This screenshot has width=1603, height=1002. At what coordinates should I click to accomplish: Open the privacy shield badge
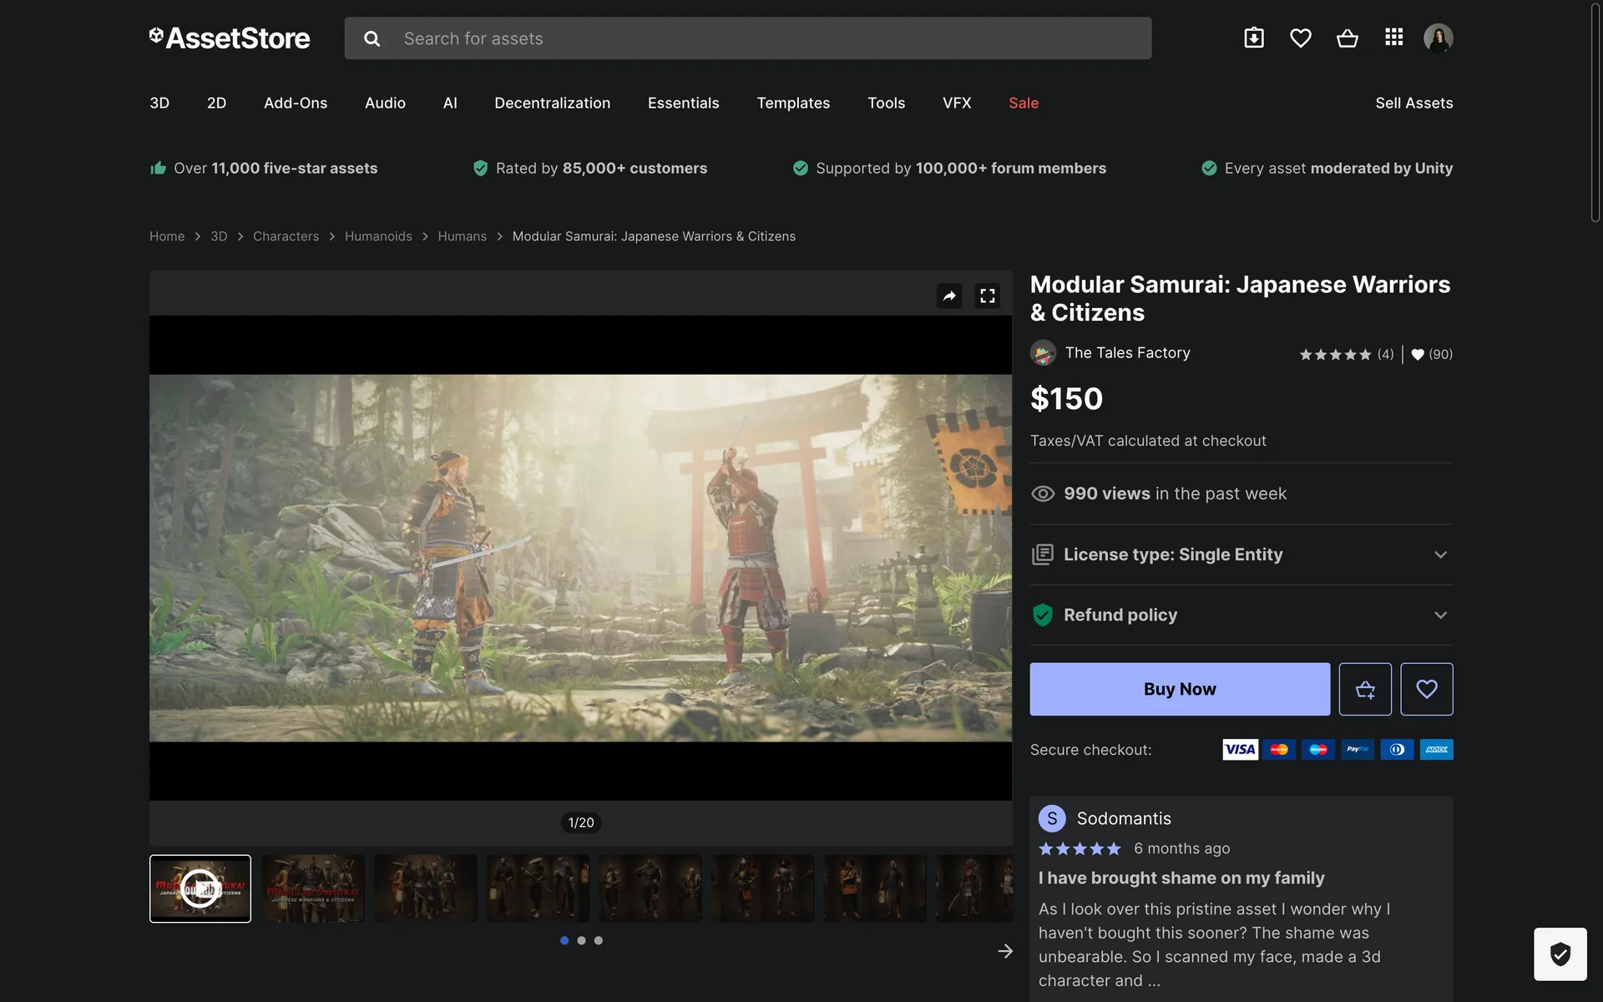(x=1560, y=954)
